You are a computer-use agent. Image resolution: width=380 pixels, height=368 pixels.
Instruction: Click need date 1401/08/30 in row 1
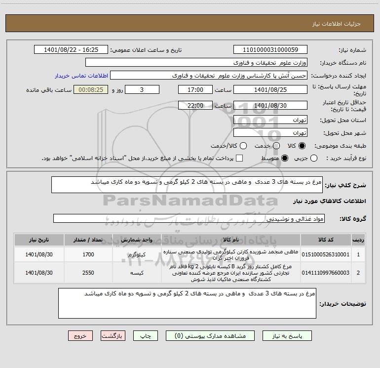[x=39, y=254]
